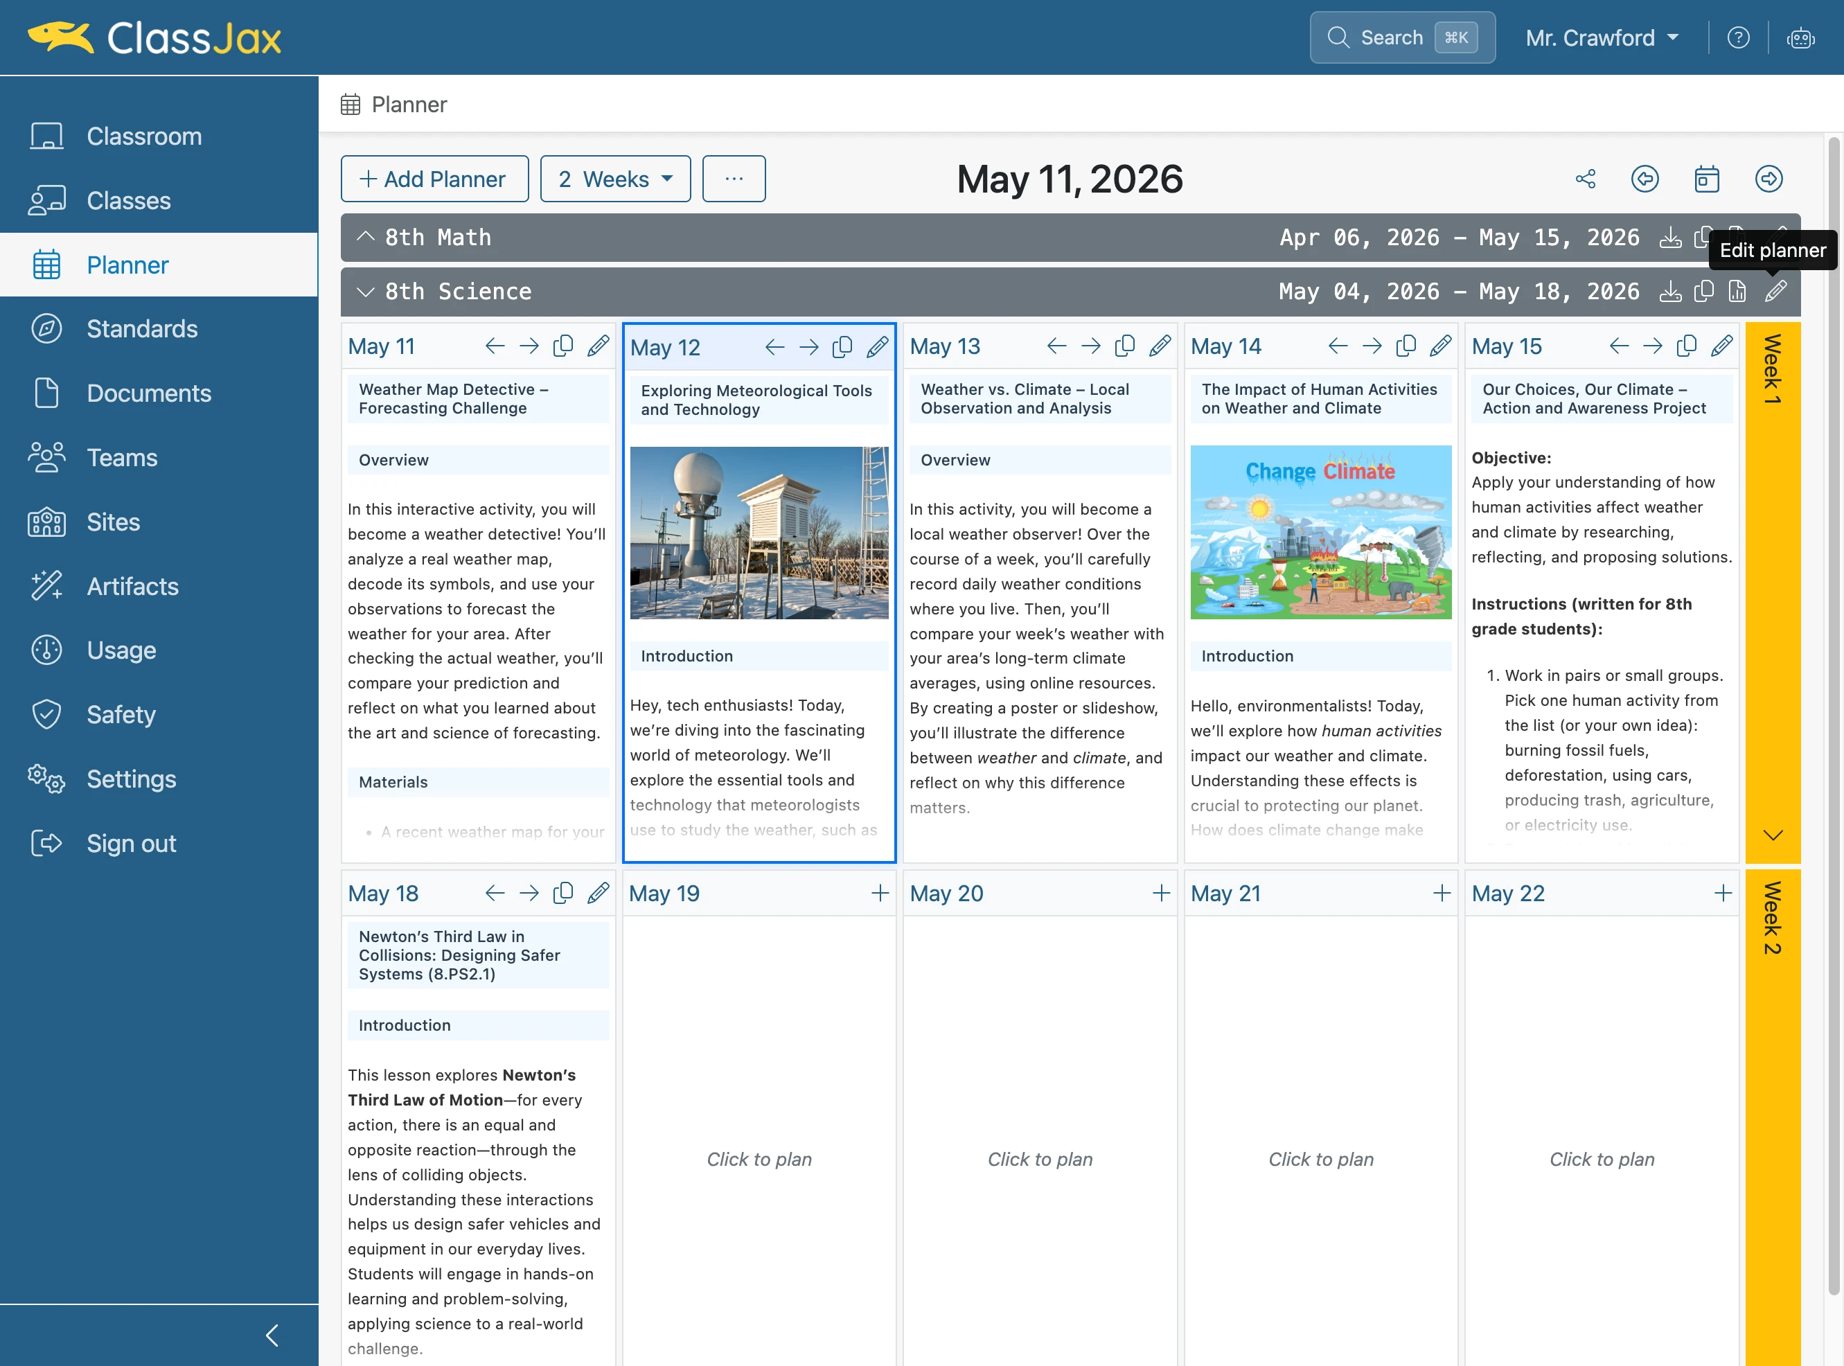The width and height of the screenshot is (1844, 1366).
Task: Go to next period with circled right arrow
Action: coord(1768,179)
